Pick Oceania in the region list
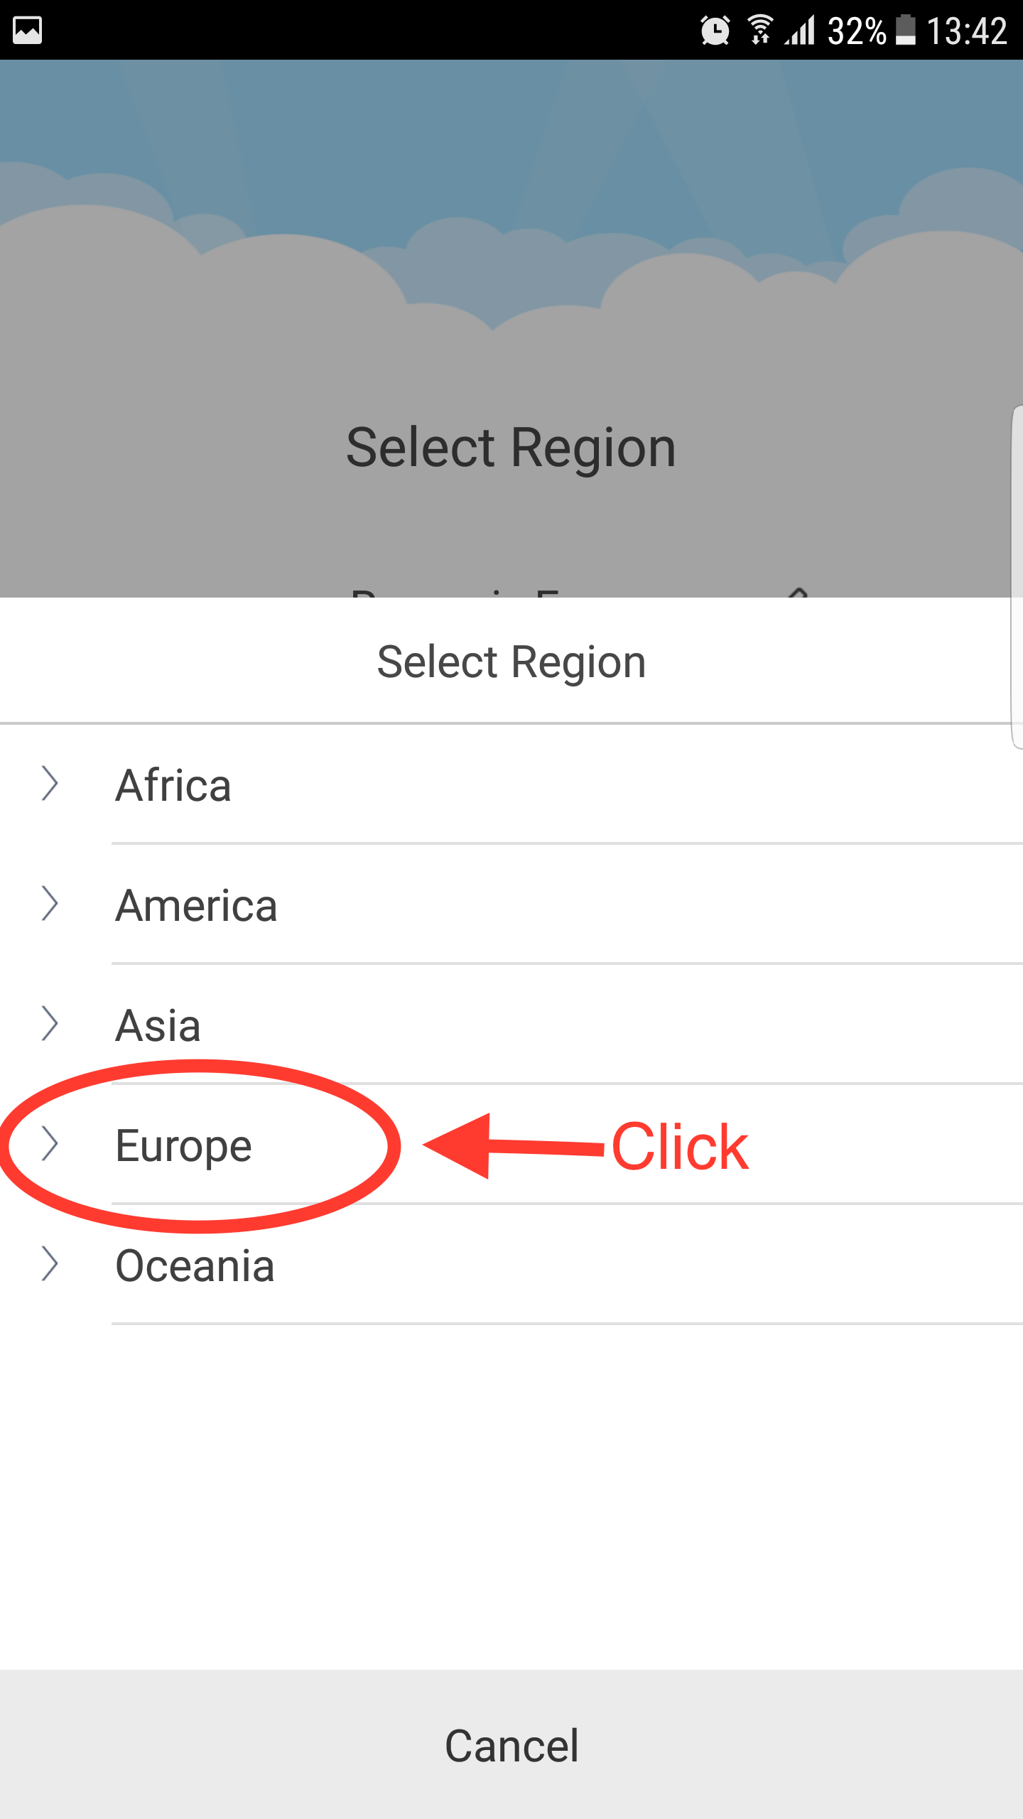This screenshot has width=1023, height=1819. coord(511,1265)
